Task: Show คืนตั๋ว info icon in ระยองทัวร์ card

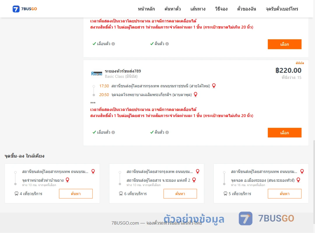Action: 167,132
